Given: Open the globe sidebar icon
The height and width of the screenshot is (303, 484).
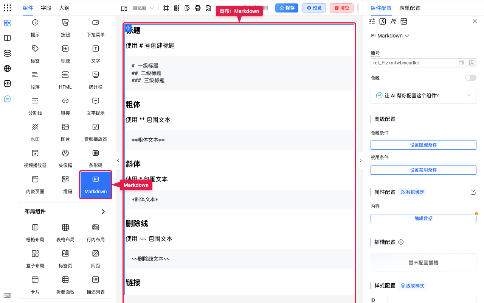Looking at the screenshot, I should coord(7,69).
